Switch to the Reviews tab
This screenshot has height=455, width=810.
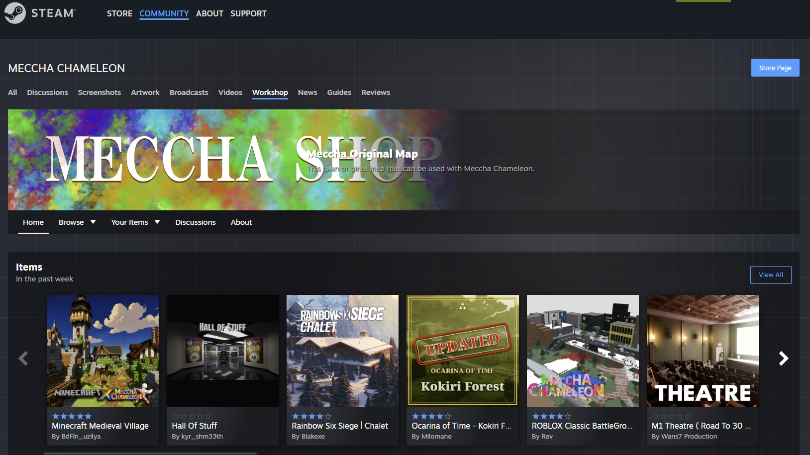tap(376, 92)
